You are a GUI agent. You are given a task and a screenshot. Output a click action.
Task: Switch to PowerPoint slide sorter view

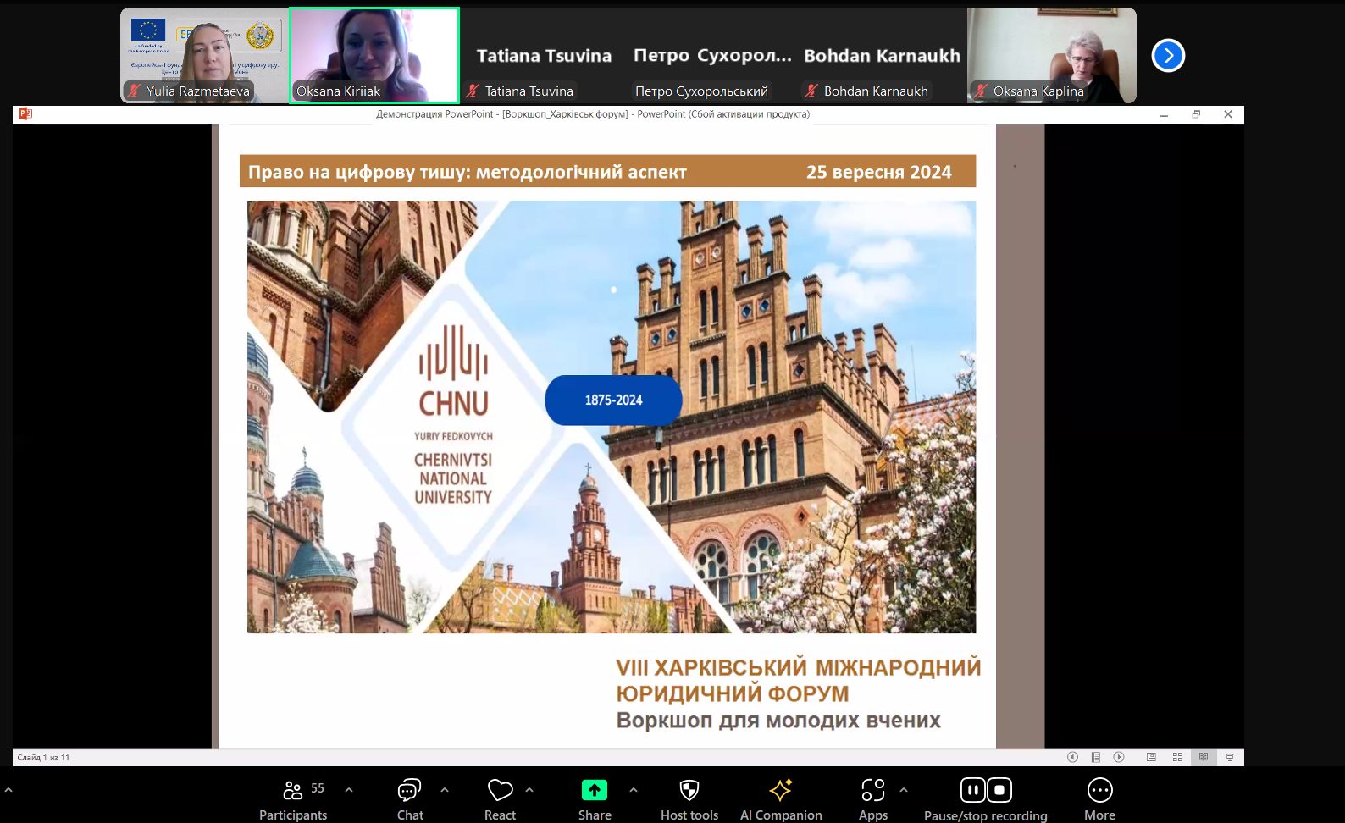1177,757
